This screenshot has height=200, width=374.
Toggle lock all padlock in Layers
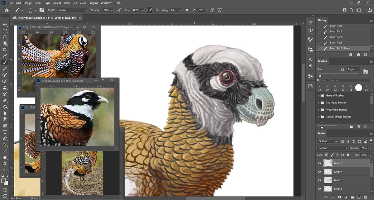pyautogui.click(x=349, y=155)
